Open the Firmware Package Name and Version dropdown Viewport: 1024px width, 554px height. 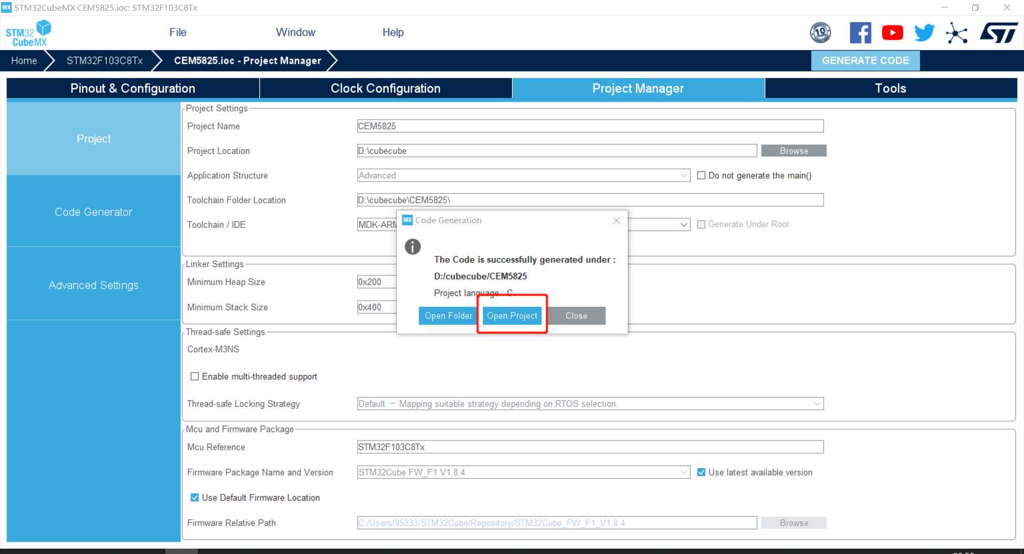524,472
